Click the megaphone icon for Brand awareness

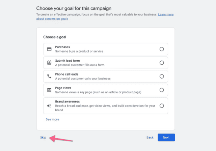pyautogui.click(x=49, y=106)
